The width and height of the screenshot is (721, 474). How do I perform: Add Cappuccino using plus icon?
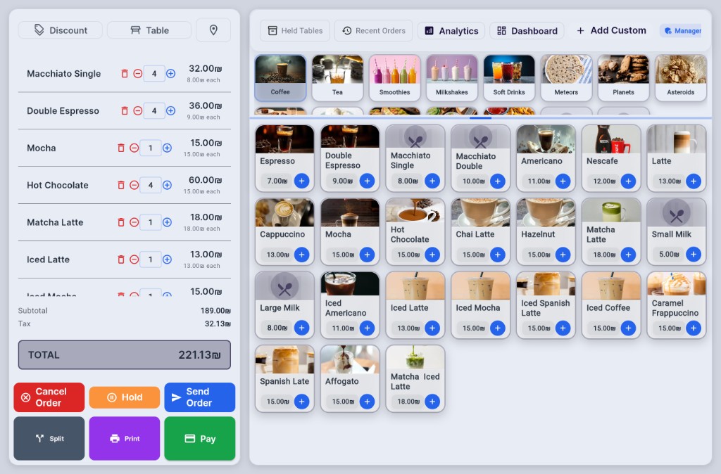301,255
